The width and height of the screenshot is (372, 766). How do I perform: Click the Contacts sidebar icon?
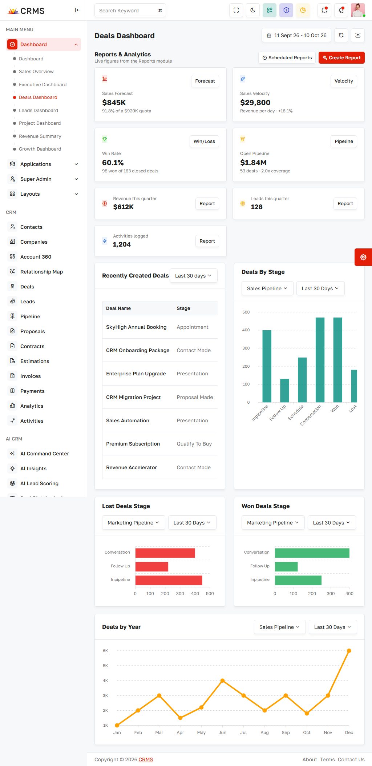pos(12,227)
